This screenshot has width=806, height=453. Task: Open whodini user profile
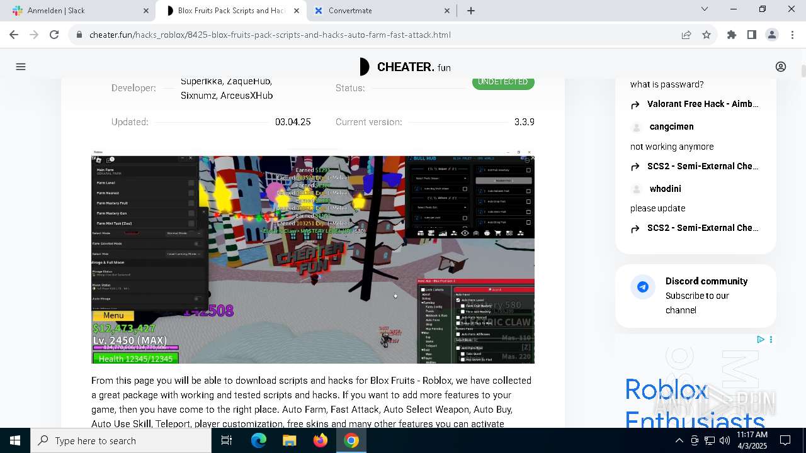(665, 189)
